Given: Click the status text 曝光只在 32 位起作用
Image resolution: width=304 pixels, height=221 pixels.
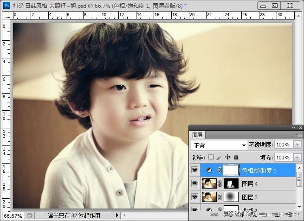Looking at the screenshot, I should [x=74, y=215].
